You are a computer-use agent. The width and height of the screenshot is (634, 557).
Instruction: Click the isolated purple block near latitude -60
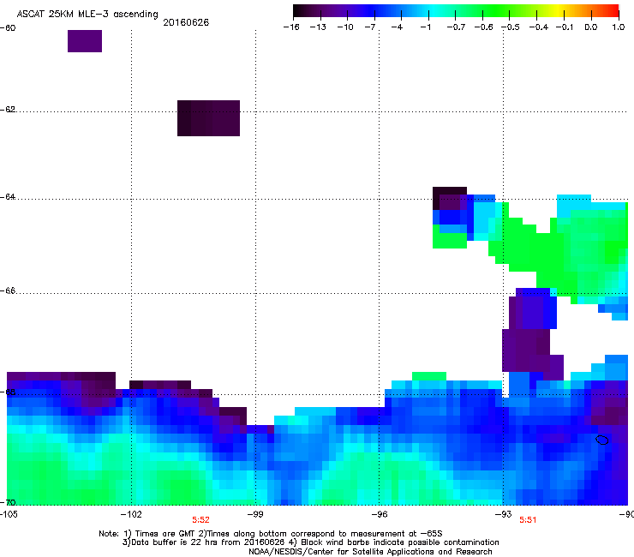tap(85, 41)
